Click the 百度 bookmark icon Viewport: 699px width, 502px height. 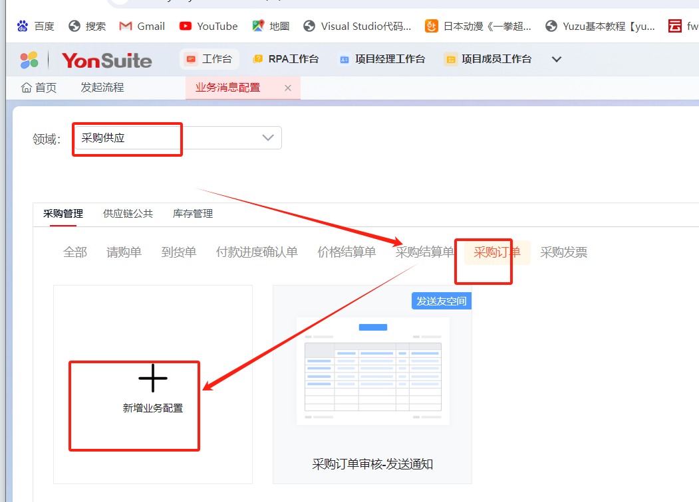[x=21, y=26]
